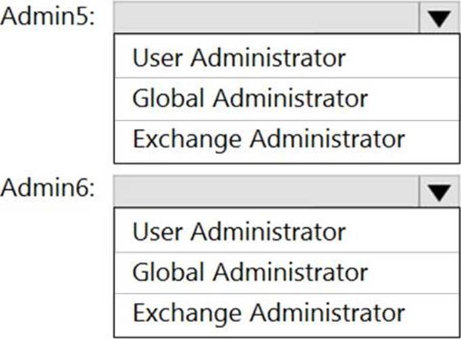Select User Administrator for Admin5
Screen dimensions: 461x339
pos(287,57)
